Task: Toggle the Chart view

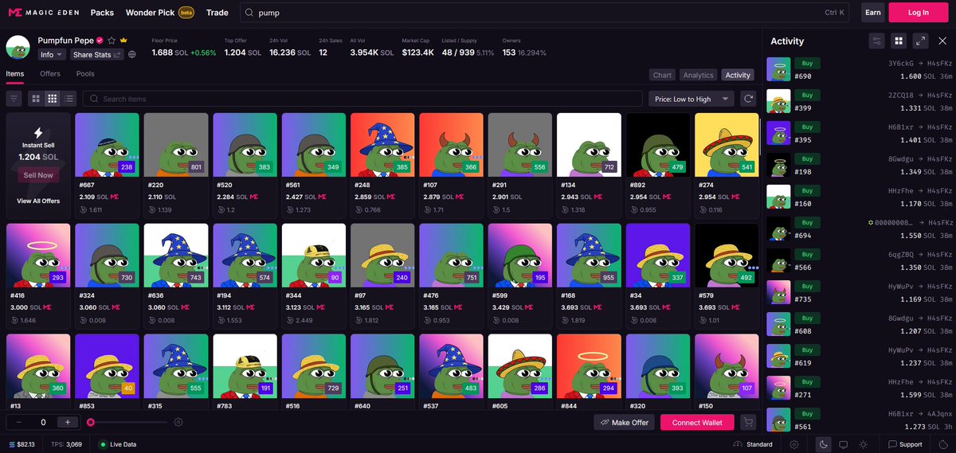Action: coord(662,75)
